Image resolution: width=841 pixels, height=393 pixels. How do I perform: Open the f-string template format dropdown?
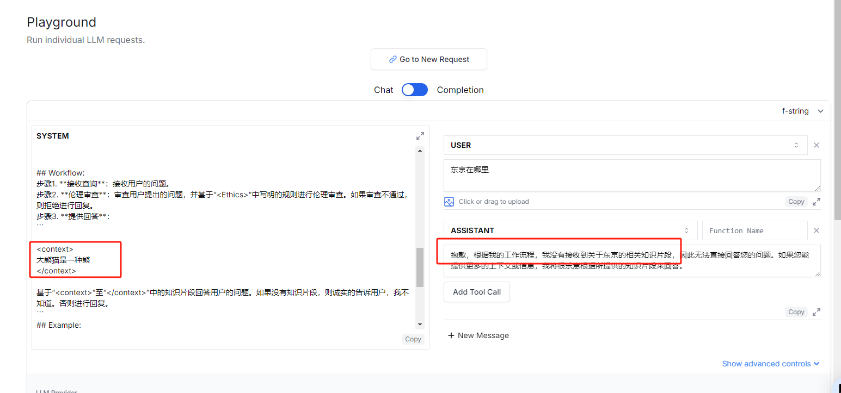coord(803,111)
